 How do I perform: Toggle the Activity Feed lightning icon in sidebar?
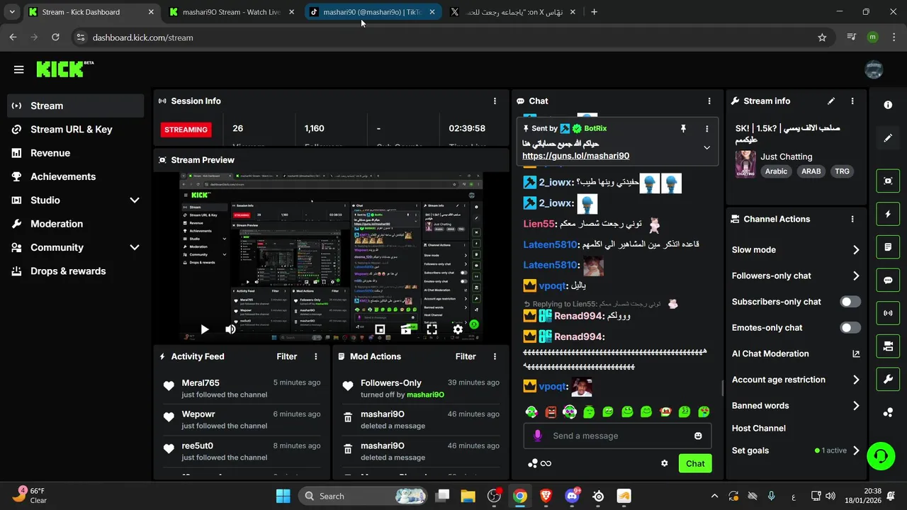tap(888, 214)
